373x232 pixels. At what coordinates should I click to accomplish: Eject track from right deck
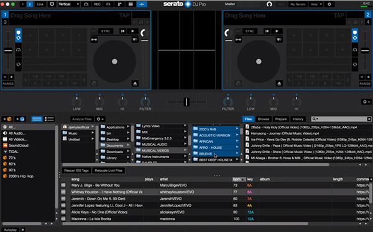(279, 83)
